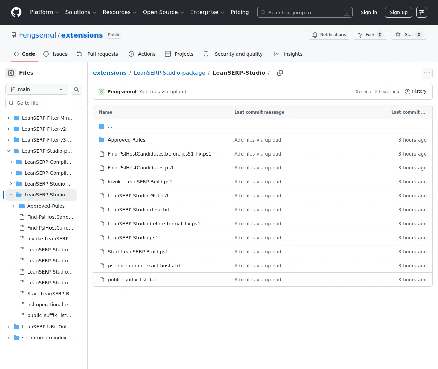
Task: Open LeanSERP-Studio-package breadcrumb link
Action: click(x=170, y=73)
